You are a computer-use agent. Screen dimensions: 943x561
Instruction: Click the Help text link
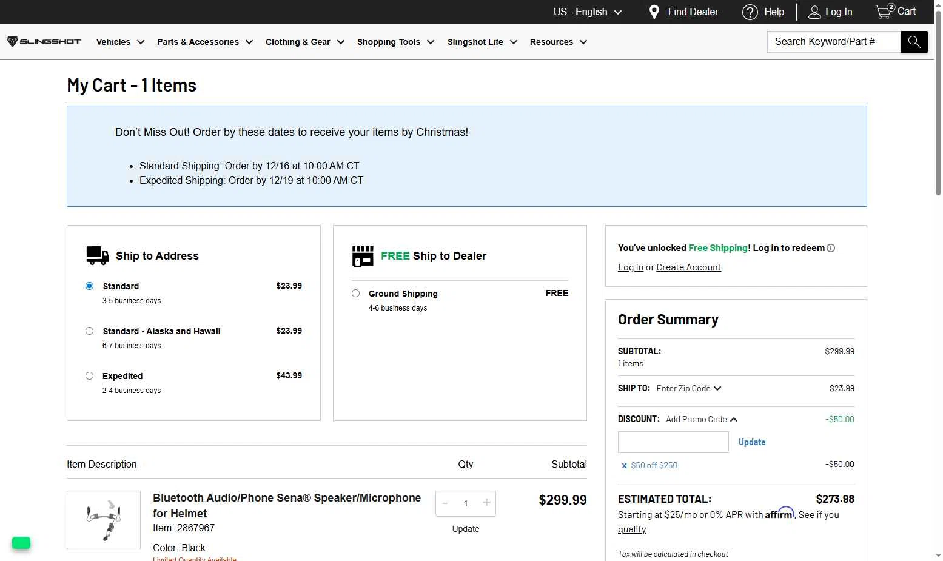(774, 12)
